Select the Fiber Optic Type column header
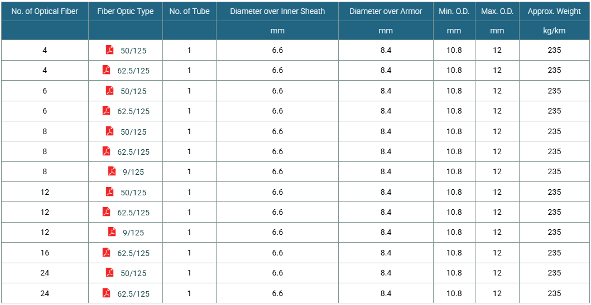 coord(126,11)
